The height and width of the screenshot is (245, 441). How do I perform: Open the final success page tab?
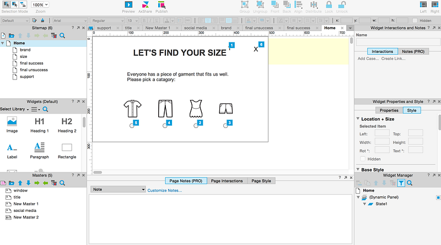pos(299,28)
